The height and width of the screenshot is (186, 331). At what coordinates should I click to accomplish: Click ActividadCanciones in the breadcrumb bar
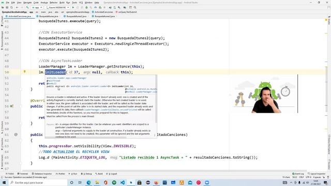pos(102,12)
